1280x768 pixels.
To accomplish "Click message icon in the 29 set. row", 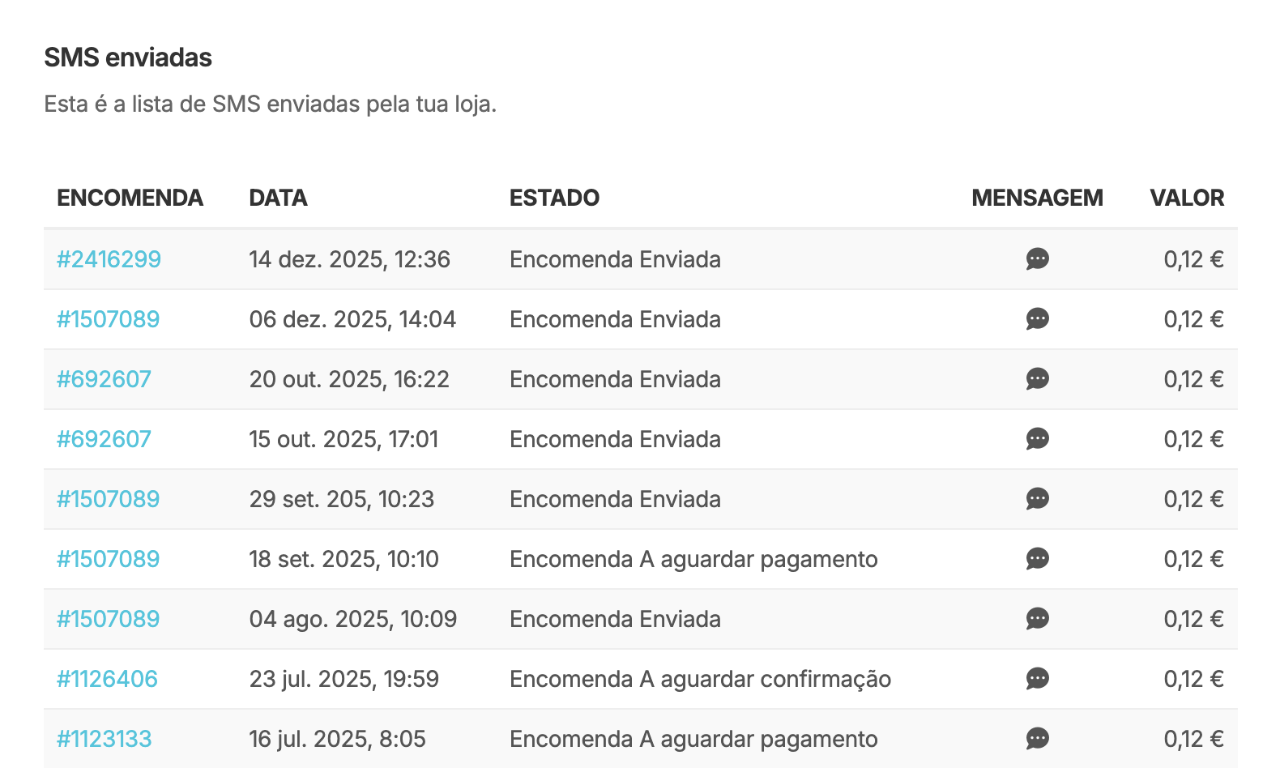I will (x=1037, y=499).
